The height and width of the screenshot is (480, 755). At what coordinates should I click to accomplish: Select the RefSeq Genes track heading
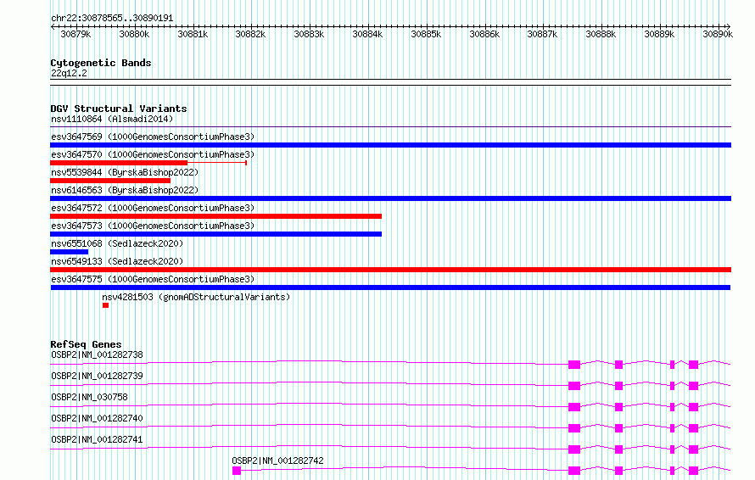pos(86,344)
